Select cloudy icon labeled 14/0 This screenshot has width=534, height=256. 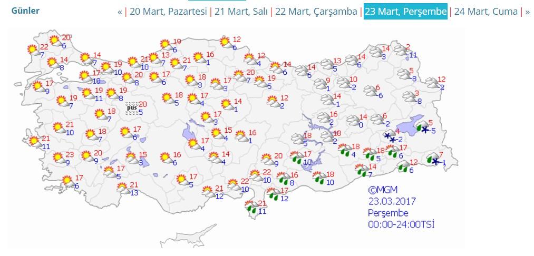tap(354, 121)
